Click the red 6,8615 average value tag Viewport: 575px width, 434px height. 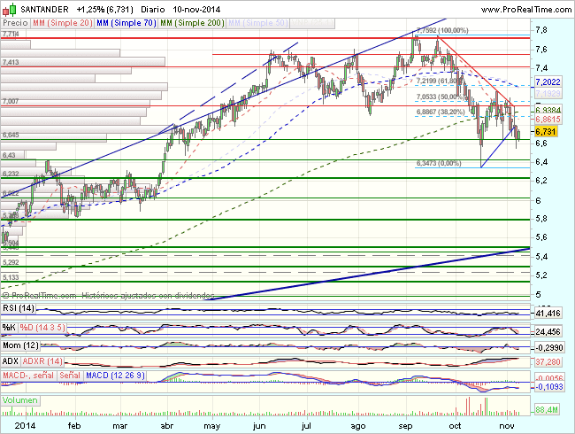coord(548,119)
